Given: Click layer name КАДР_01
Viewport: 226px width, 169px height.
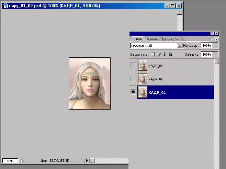Looking at the screenshot, I should point(157,93).
